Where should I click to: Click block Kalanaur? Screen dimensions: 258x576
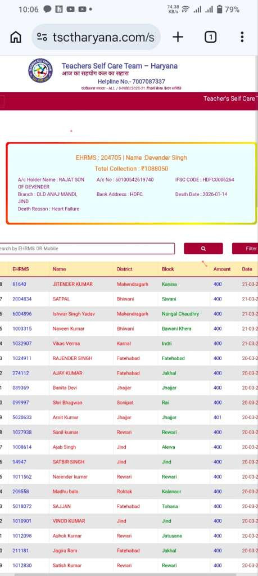click(171, 492)
